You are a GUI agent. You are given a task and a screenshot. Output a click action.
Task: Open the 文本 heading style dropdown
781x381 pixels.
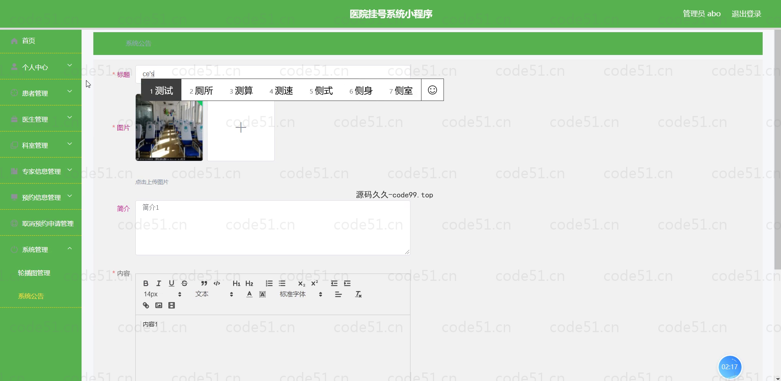coord(214,294)
